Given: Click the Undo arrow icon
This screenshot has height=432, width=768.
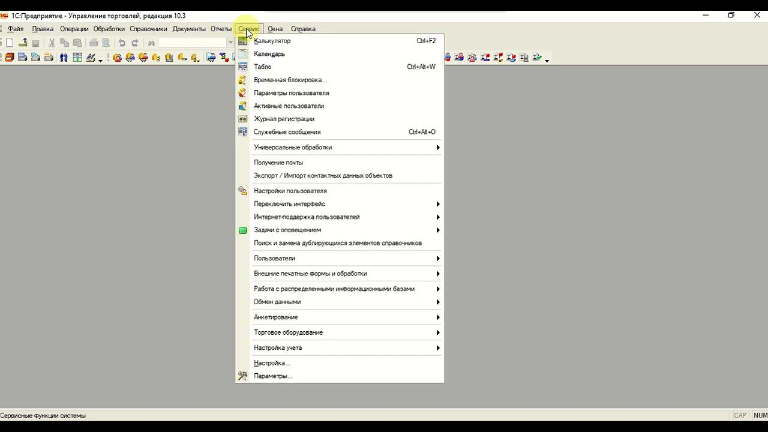Looking at the screenshot, I should [122, 43].
